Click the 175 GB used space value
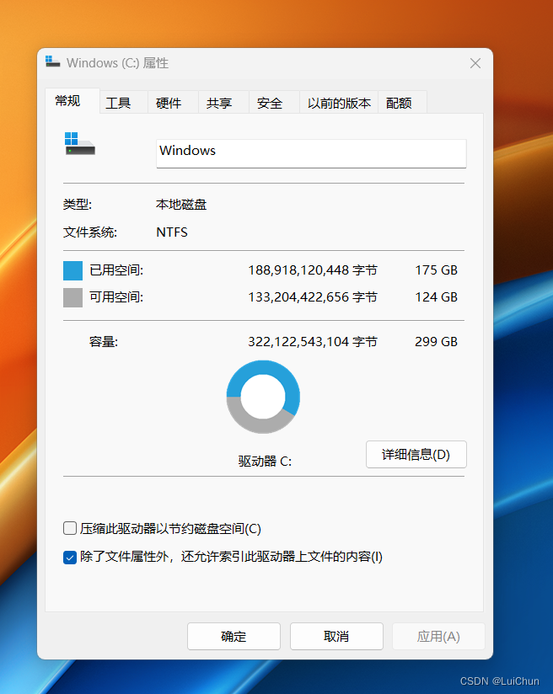This screenshot has width=553, height=694. tap(436, 270)
